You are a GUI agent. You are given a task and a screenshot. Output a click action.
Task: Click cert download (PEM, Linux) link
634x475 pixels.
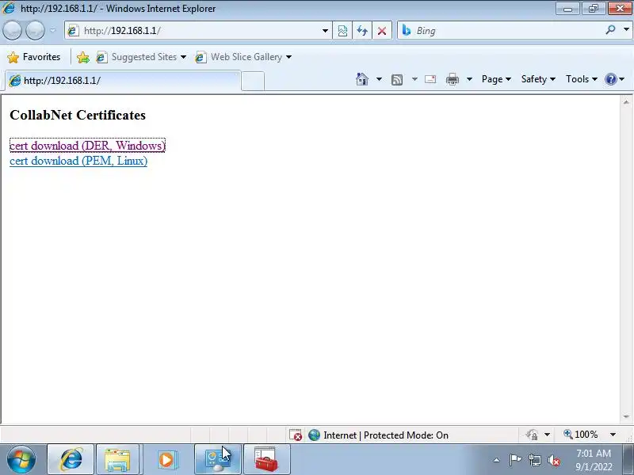click(x=78, y=161)
